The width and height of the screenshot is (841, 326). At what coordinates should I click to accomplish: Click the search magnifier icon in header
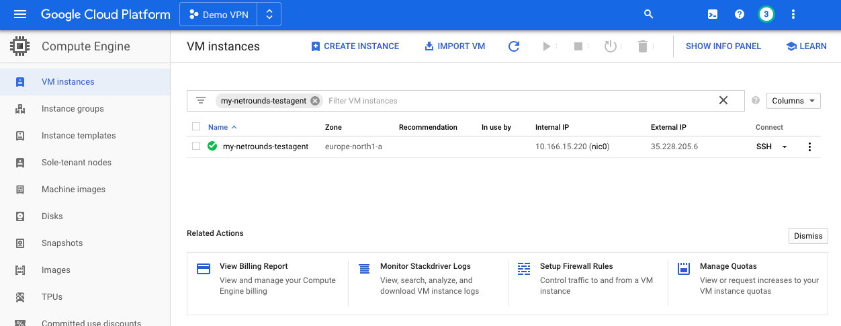(x=648, y=14)
